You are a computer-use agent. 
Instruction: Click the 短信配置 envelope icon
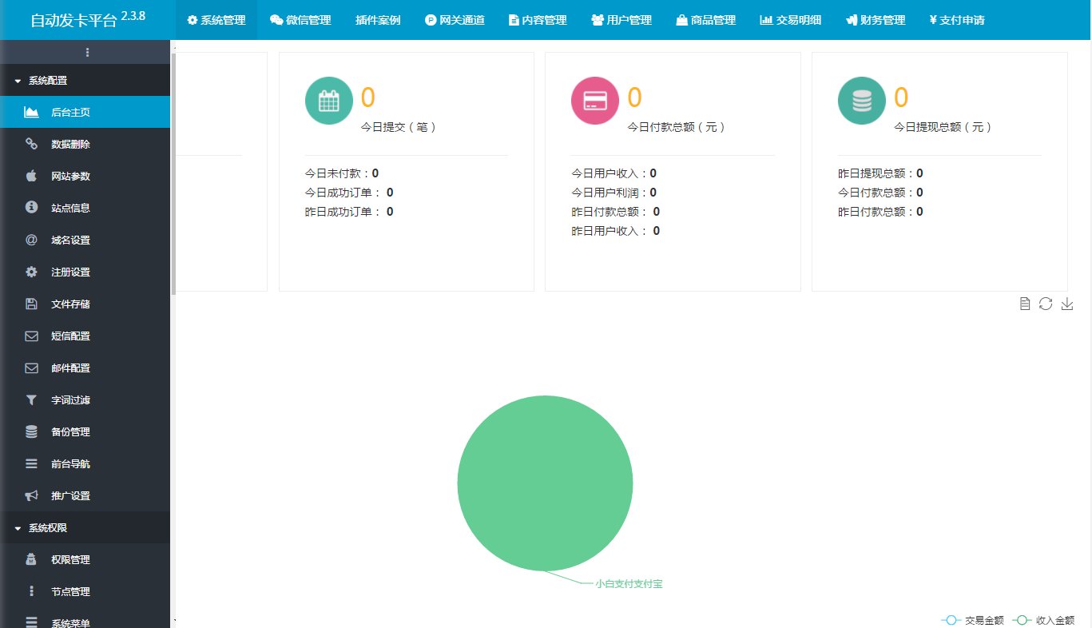pyautogui.click(x=32, y=336)
